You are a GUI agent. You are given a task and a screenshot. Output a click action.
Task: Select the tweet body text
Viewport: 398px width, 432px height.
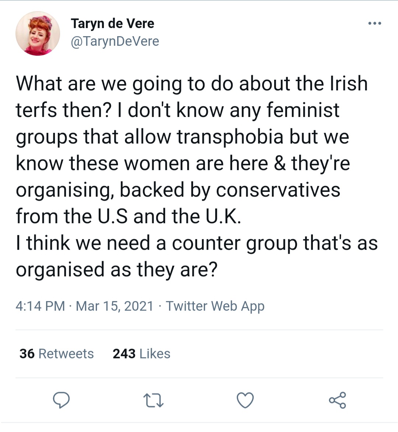coord(196,176)
